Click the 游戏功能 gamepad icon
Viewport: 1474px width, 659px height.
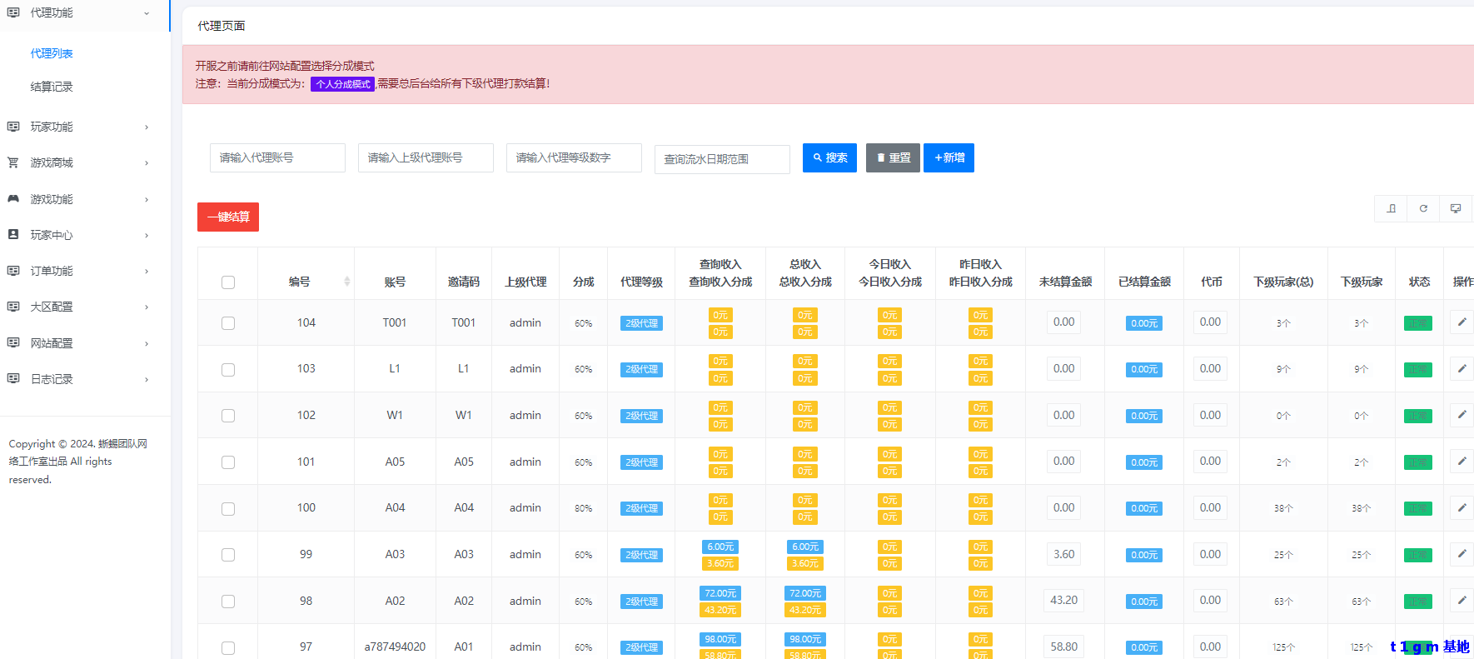pyautogui.click(x=13, y=199)
